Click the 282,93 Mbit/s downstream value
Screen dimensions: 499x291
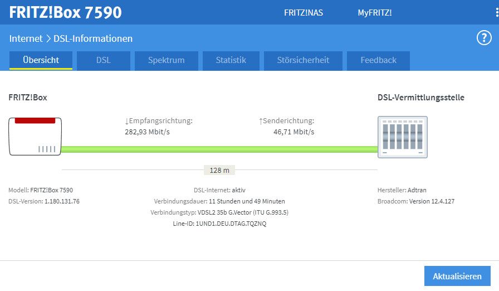147,132
